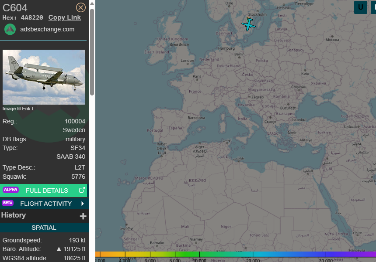The image size is (376, 262).
Task: Click the BETA badge next to Flight Activity
Action: point(8,203)
